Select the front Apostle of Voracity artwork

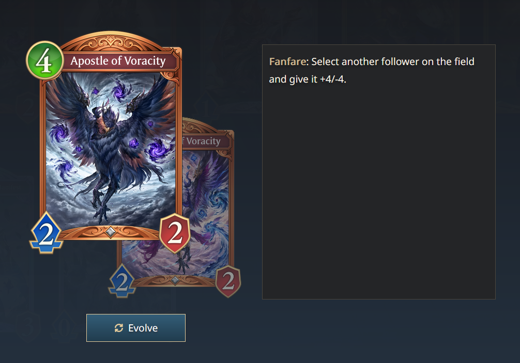111,149
